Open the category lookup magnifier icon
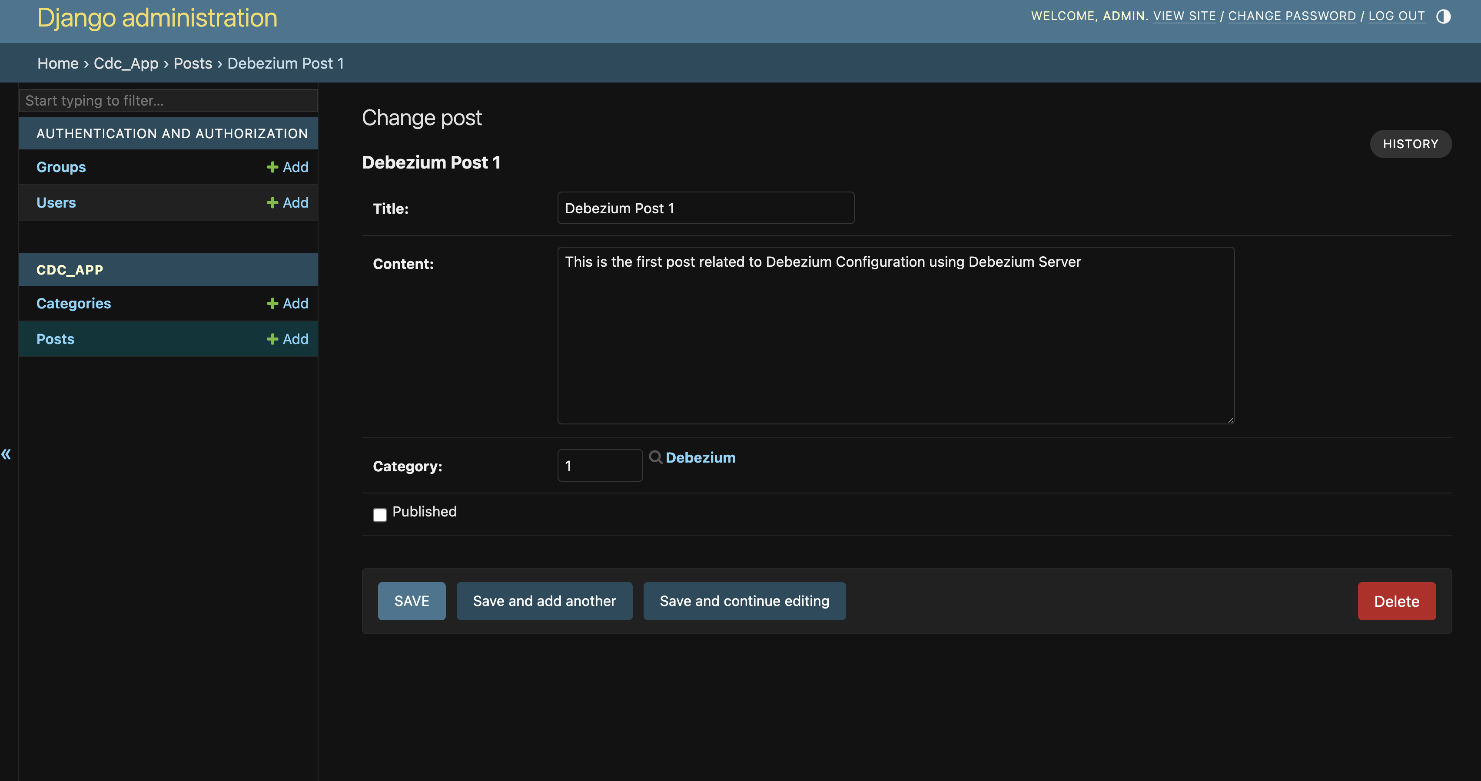This screenshot has height=781, width=1481. click(x=655, y=457)
